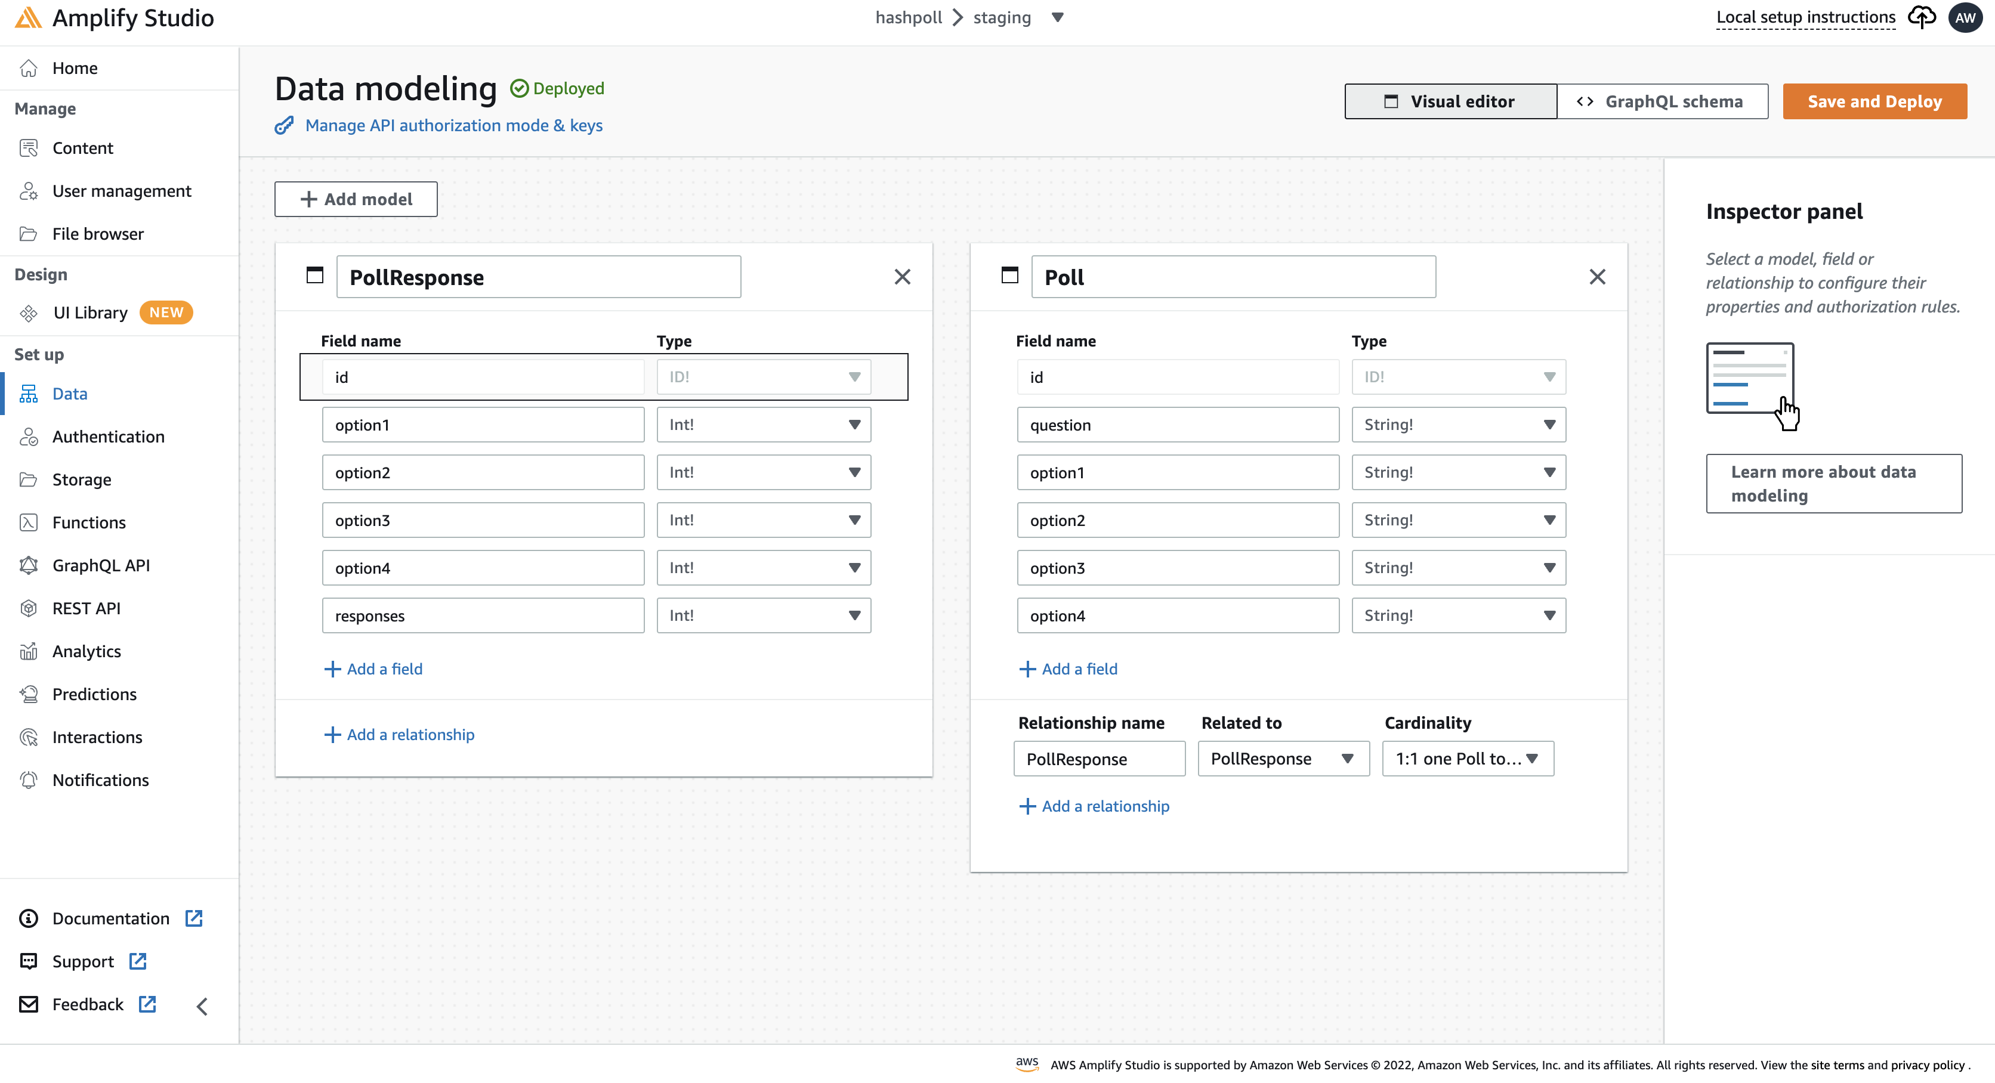Click Save and Deploy button

[x=1875, y=101]
